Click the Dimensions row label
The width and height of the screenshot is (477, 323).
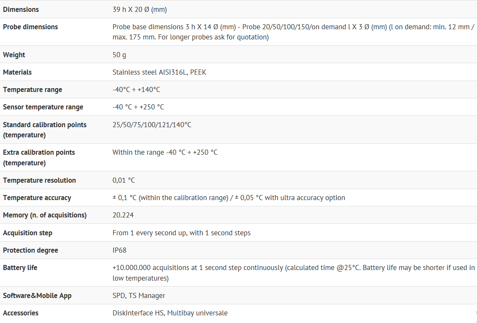[x=21, y=9]
